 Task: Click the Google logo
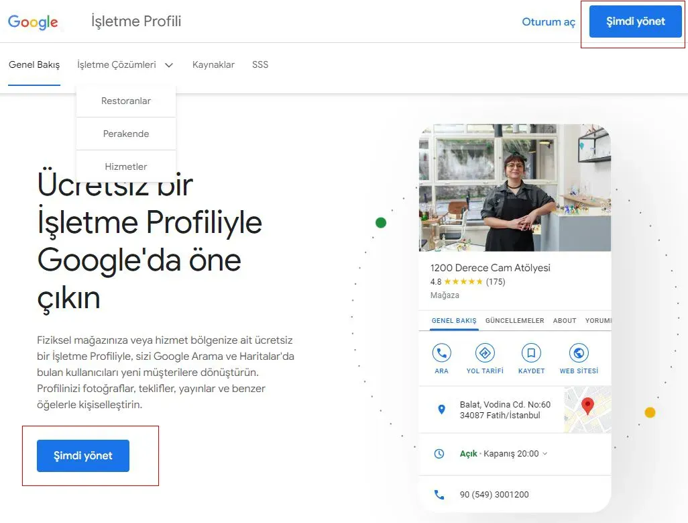click(x=33, y=22)
